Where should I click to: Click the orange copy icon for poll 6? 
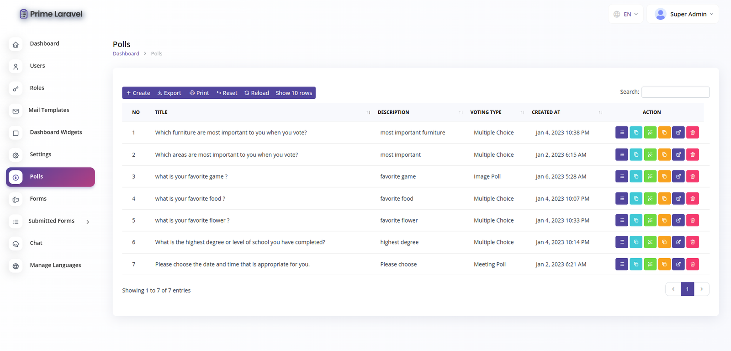pyautogui.click(x=664, y=242)
